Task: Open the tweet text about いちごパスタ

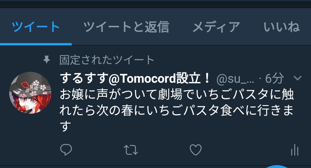Action: tap(177, 110)
